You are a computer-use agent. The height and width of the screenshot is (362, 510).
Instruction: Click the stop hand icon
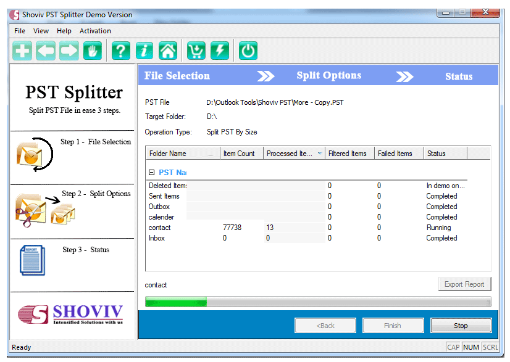click(x=93, y=51)
